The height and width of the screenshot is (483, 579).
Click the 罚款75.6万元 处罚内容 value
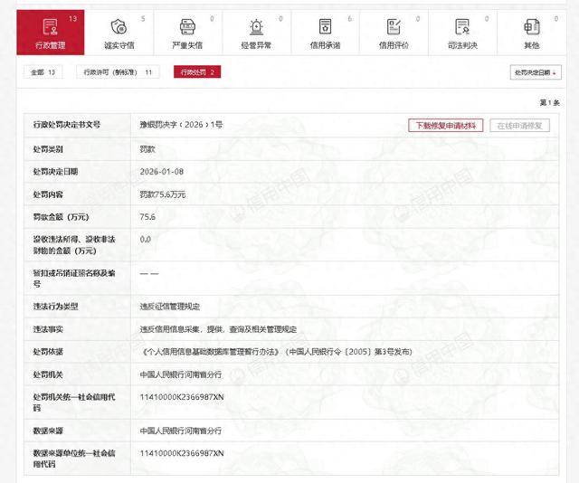point(161,194)
